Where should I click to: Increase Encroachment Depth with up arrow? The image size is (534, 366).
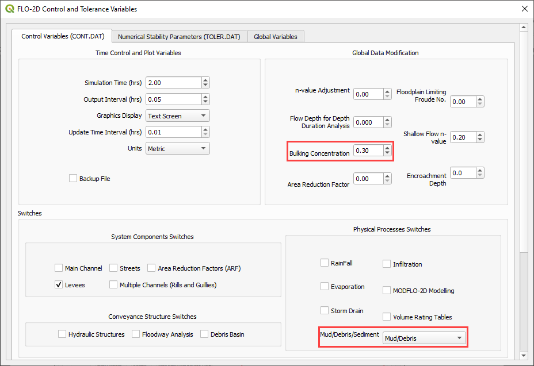pos(480,170)
